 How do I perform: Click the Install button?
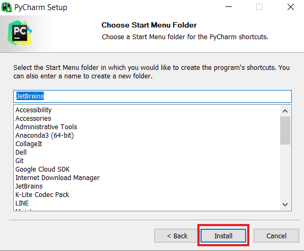point(223,236)
